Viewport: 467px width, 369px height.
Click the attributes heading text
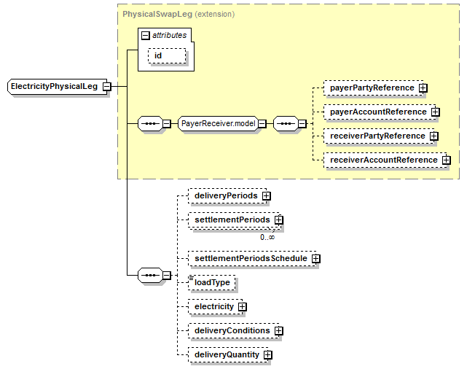[x=170, y=36]
